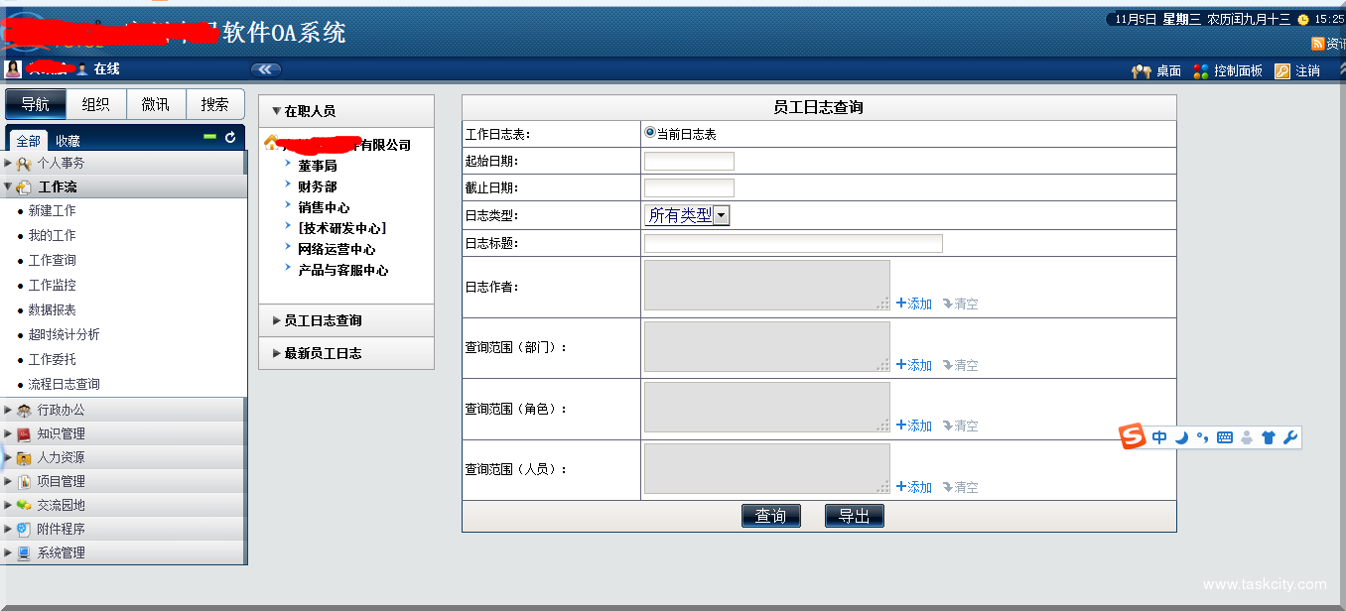This screenshot has width=1346, height=611.
Task: Click the green collapse-all icon in navigation panel
Action: (x=209, y=137)
